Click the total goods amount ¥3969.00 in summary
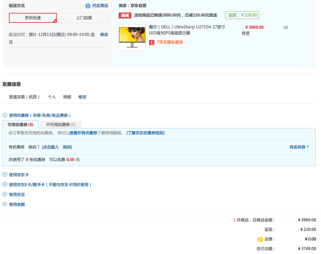The image size is (321, 254). click(307, 220)
